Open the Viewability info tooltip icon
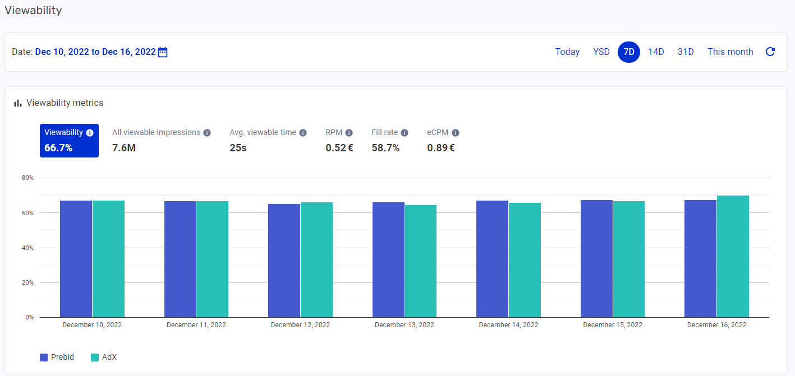The image size is (795, 376). coord(89,132)
